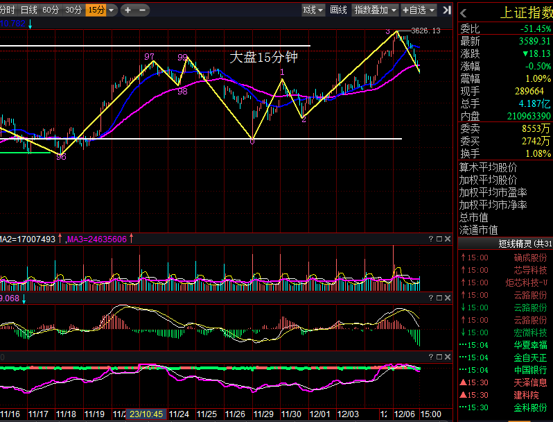Select the 内盘 row
Viewport: 553px width, 422px height.
(505, 116)
